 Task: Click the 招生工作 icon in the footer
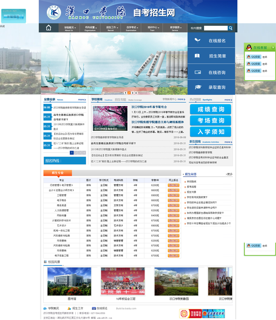(69, 309)
